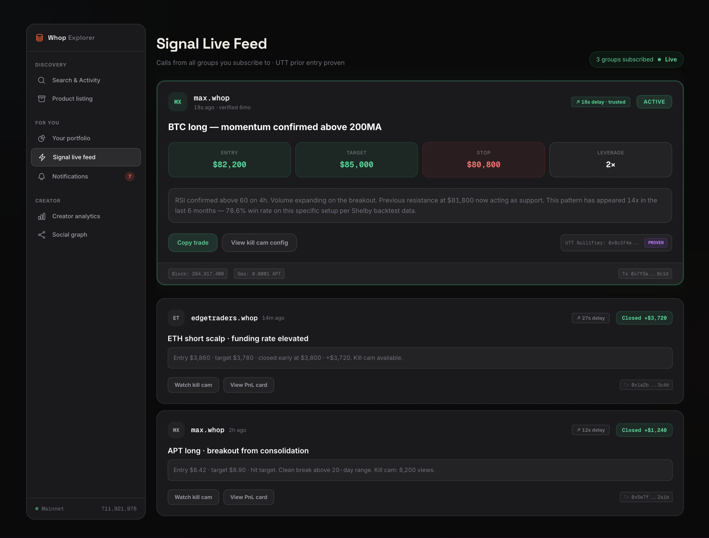Click APT long · breakout from consolidation title
The width and height of the screenshot is (709, 538).
pyautogui.click(x=238, y=451)
